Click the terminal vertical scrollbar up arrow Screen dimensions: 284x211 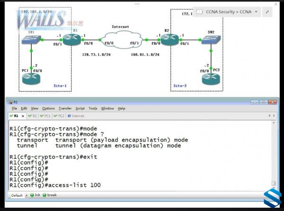(x=274, y=123)
